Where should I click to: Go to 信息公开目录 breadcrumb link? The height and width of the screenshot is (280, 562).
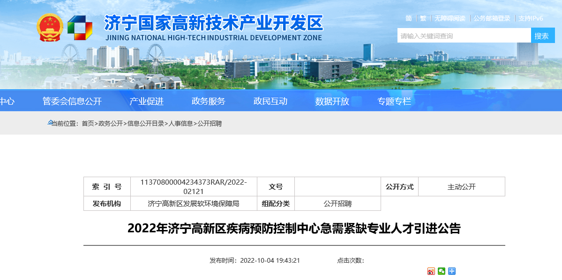pos(146,123)
